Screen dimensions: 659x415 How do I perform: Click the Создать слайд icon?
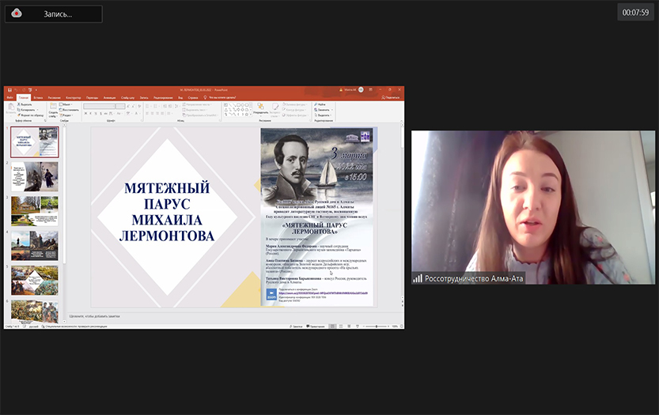point(52,109)
